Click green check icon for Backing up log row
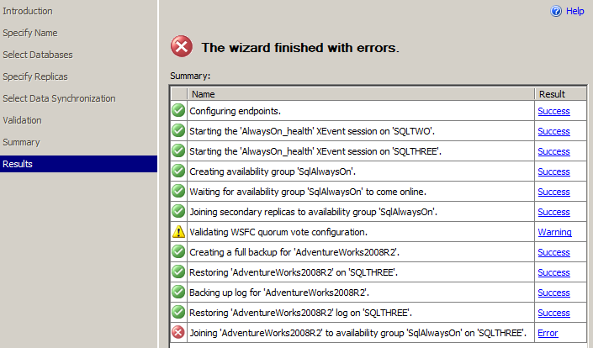Screen dimensions: 593x348 click(178, 292)
